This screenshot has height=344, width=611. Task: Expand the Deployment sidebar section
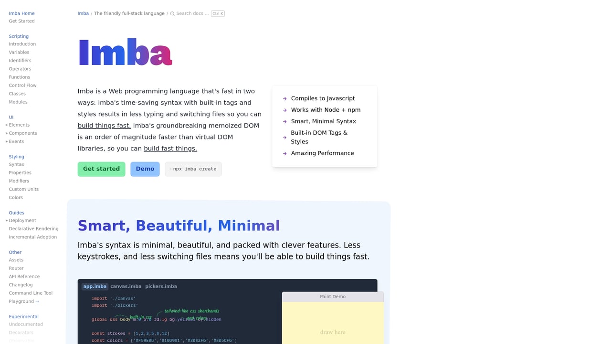(22, 220)
